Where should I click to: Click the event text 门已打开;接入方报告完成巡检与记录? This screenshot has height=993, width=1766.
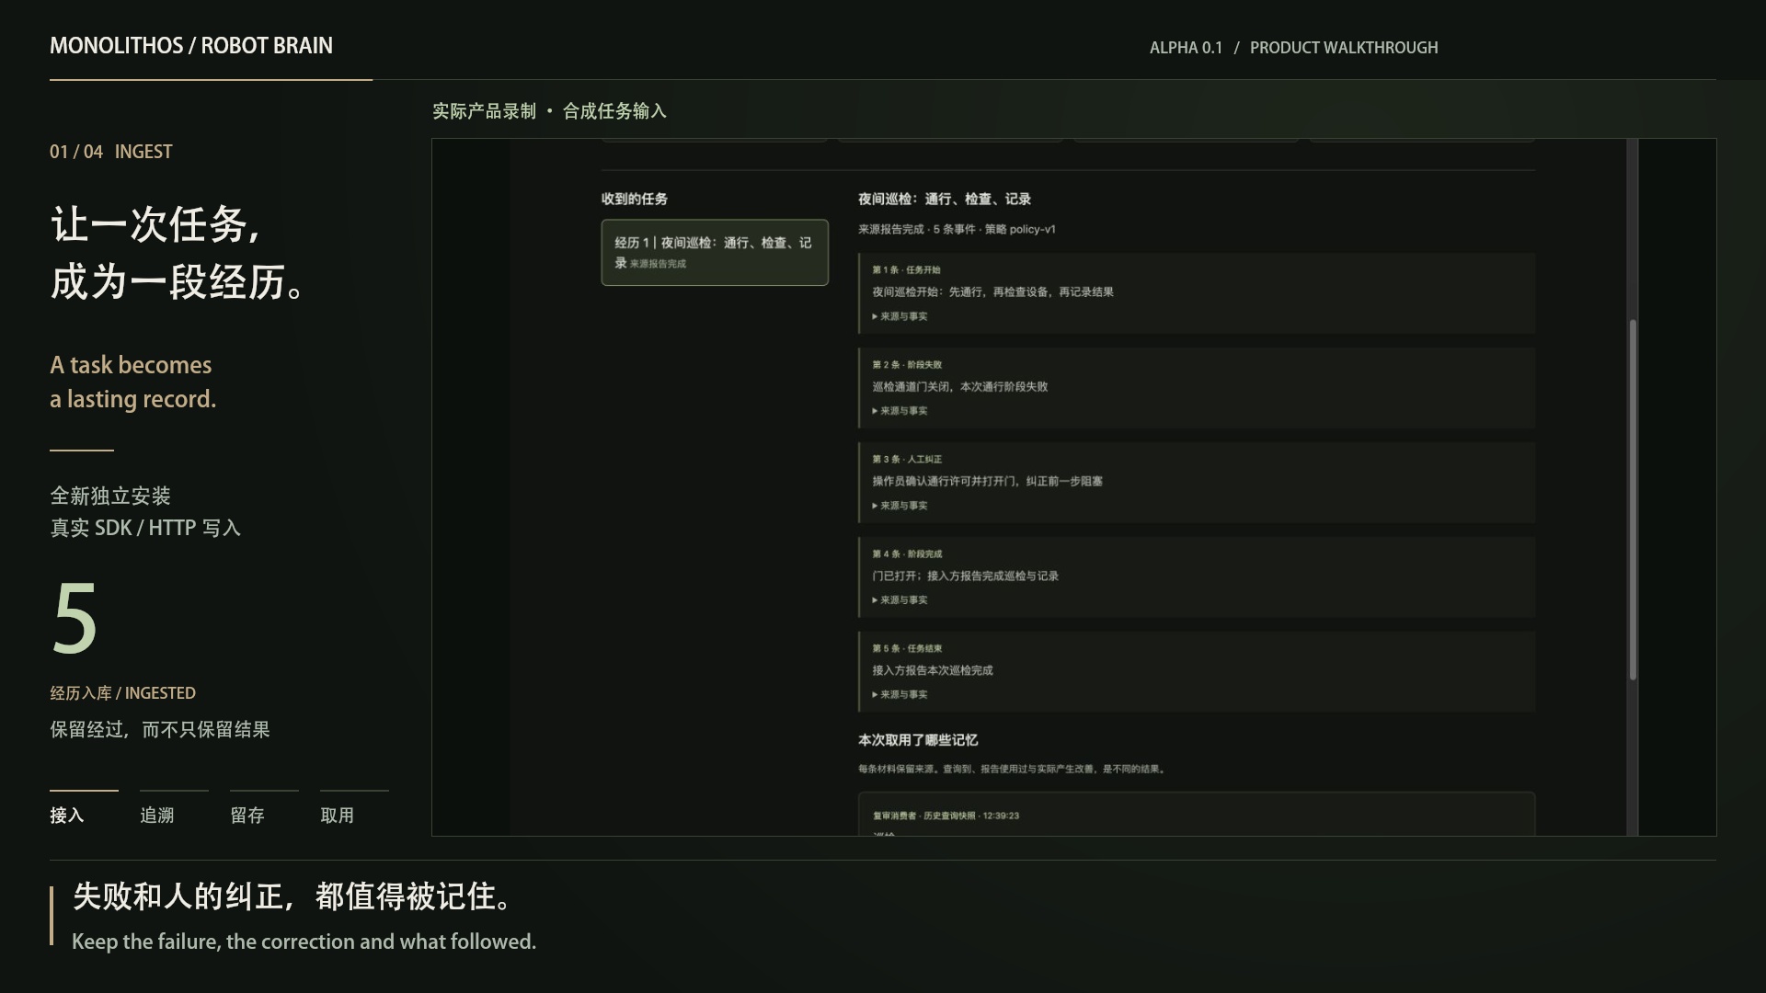[965, 576]
